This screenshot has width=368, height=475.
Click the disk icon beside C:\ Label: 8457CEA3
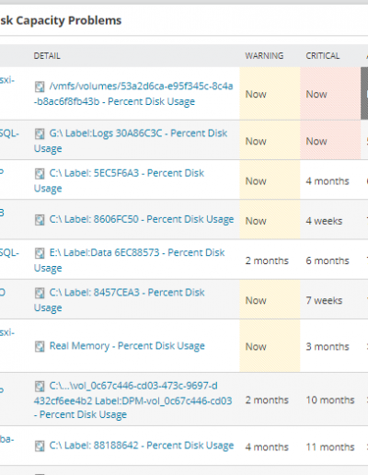click(40, 293)
